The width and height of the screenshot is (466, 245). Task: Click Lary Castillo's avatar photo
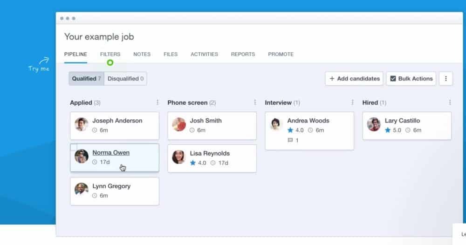[x=374, y=125]
